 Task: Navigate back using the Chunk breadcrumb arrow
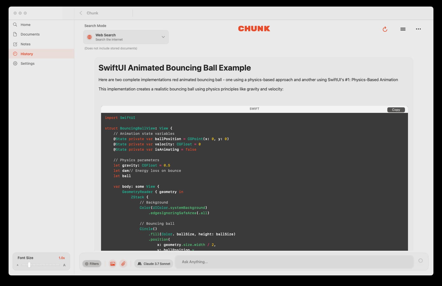80,13
